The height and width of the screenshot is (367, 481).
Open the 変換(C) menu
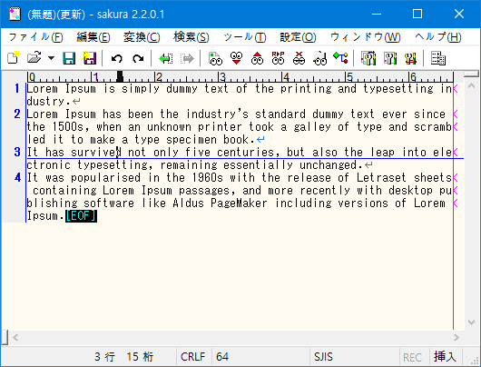click(142, 37)
